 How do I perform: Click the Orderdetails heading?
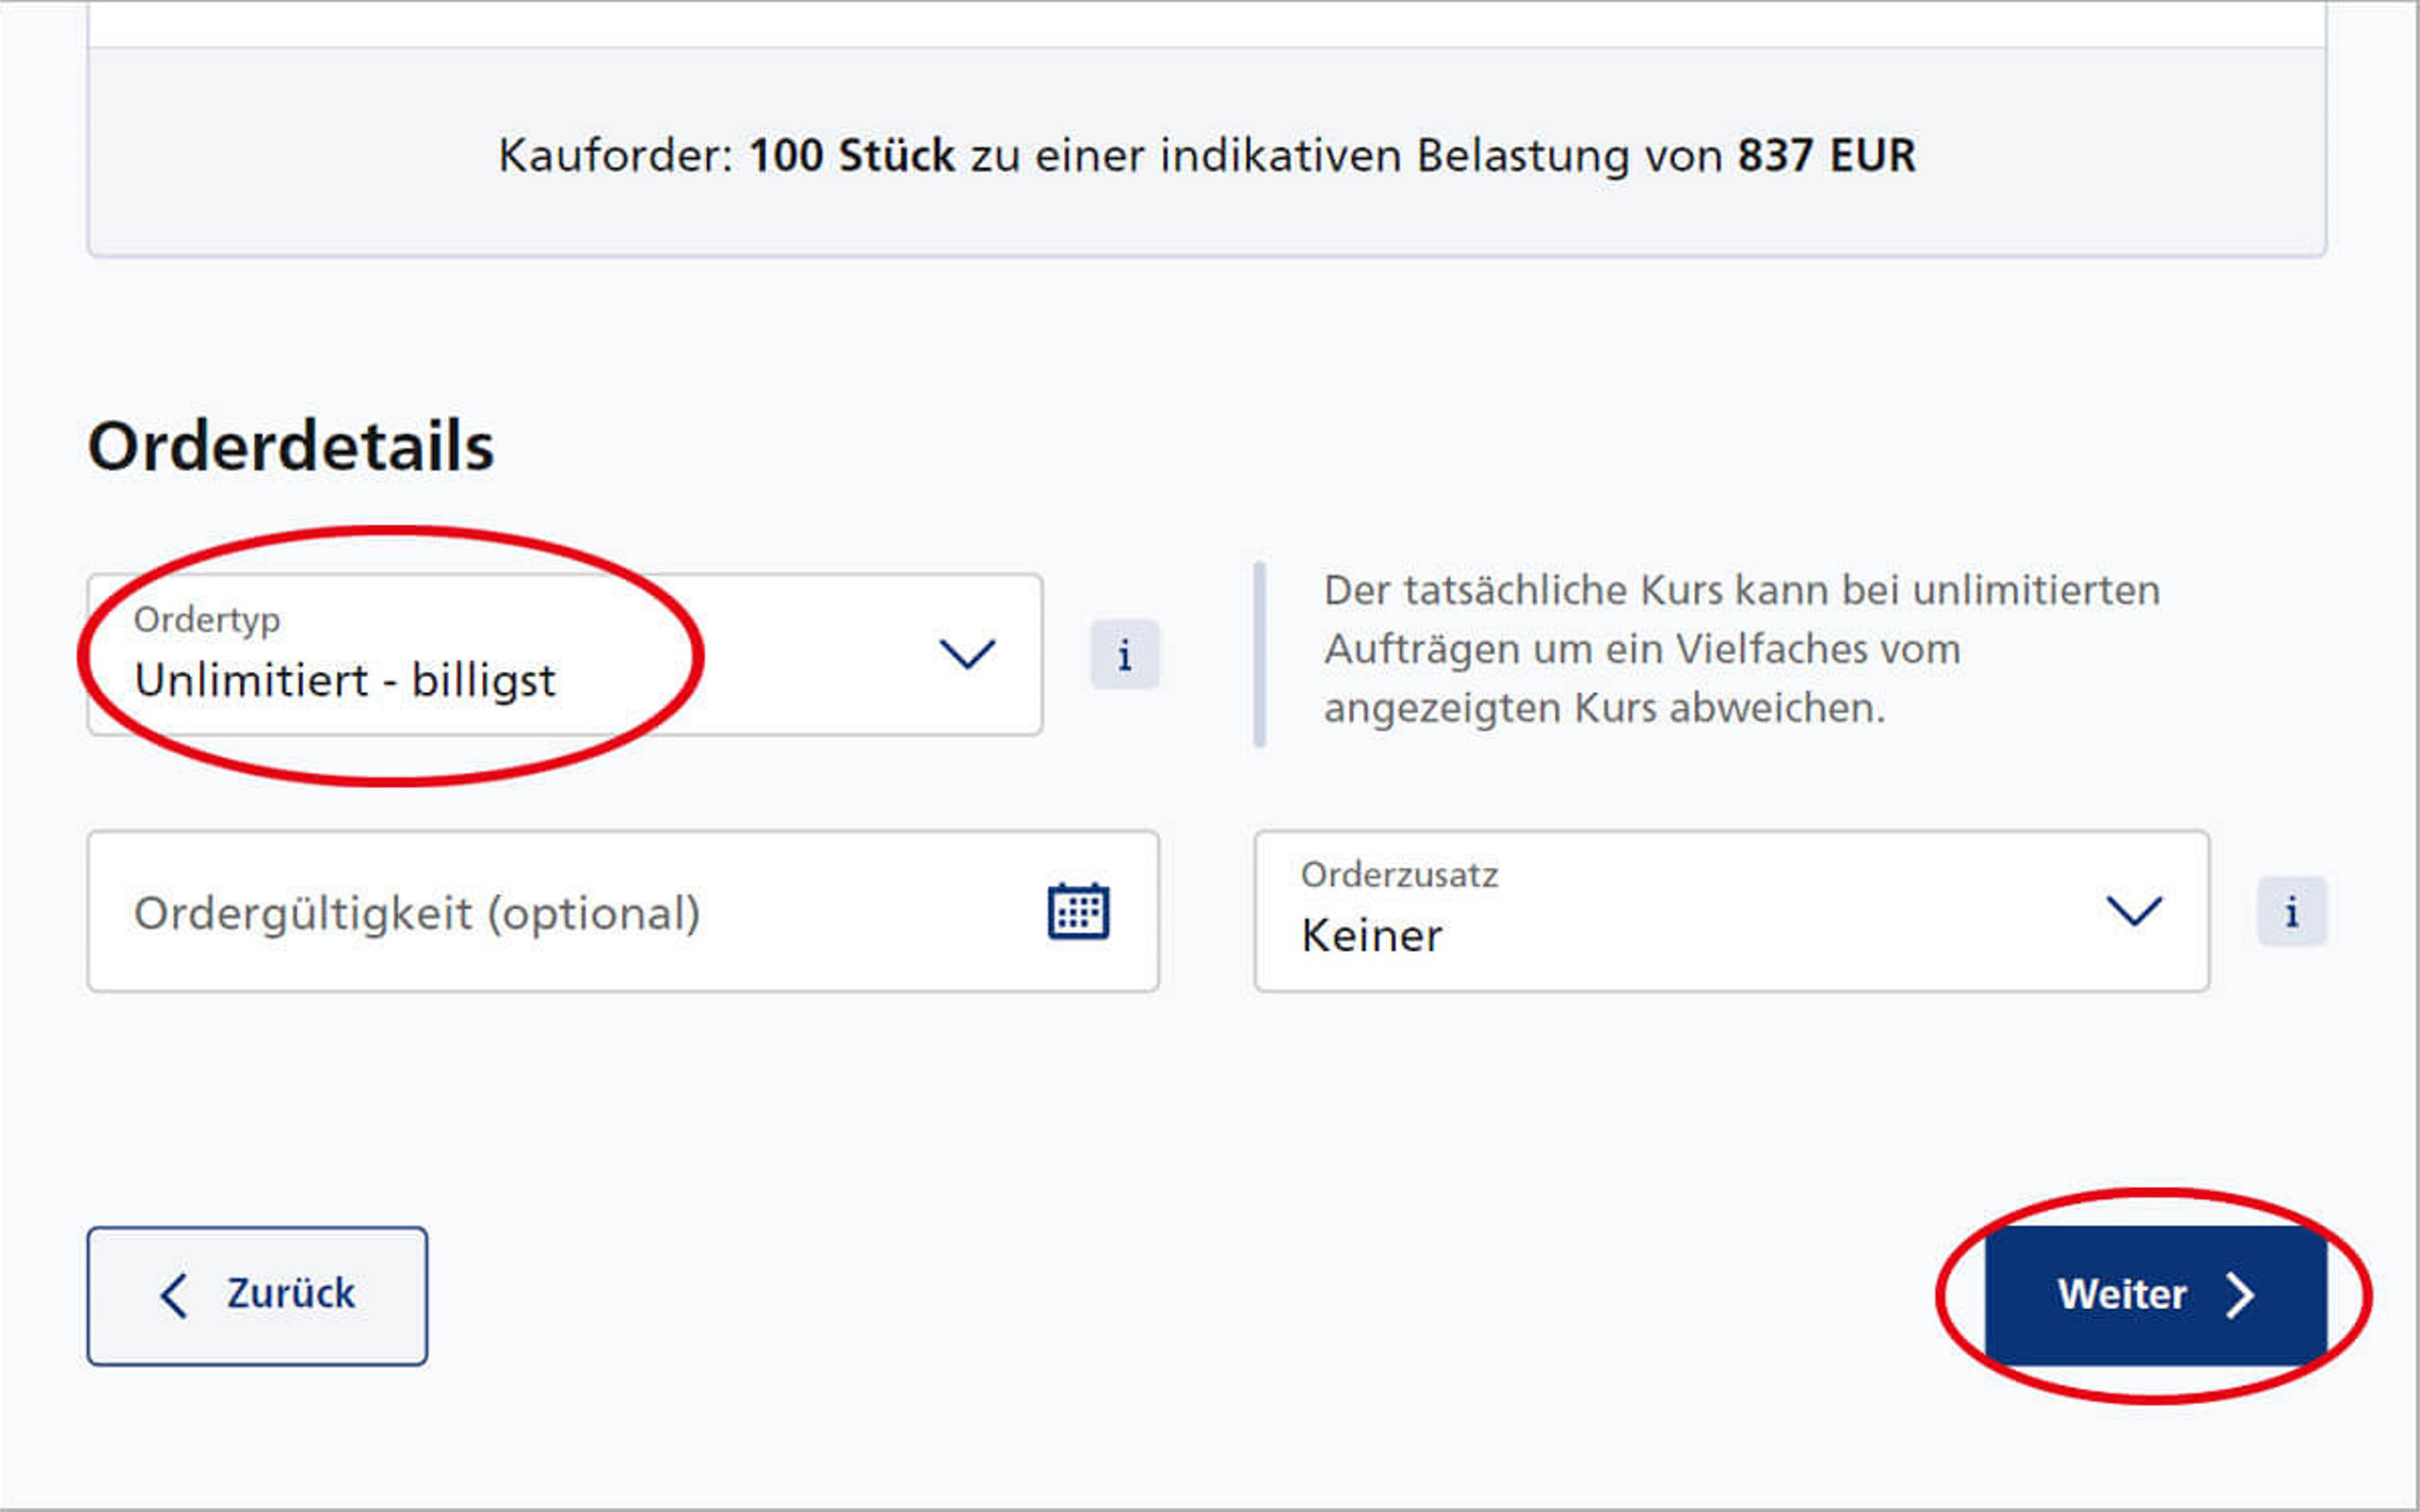291,446
